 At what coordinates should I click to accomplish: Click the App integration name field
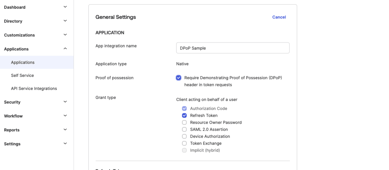pyautogui.click(x=232, y=48)
